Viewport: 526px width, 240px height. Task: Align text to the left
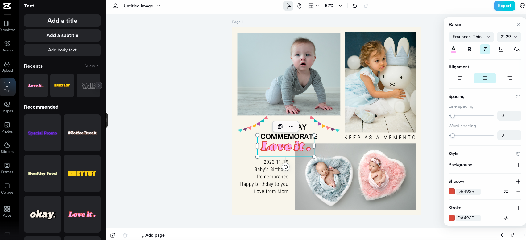click(460, 78)
